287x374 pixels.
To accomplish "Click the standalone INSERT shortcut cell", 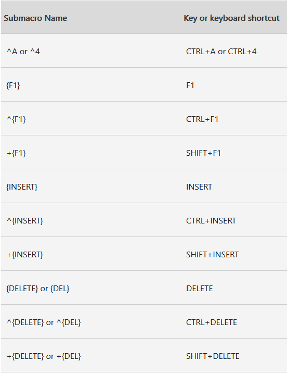I will (199, 187).
